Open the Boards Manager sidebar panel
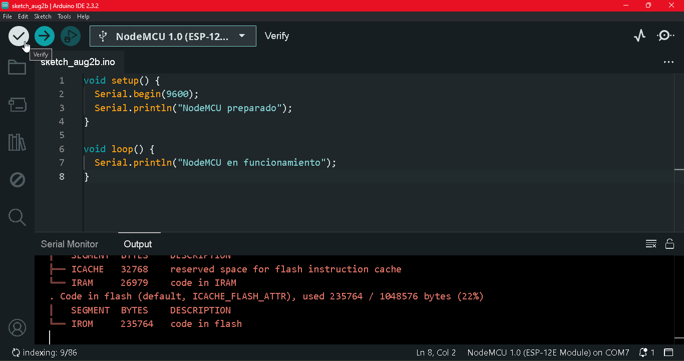This screenshot has height=361, width=684. click(x=17, y=105)
